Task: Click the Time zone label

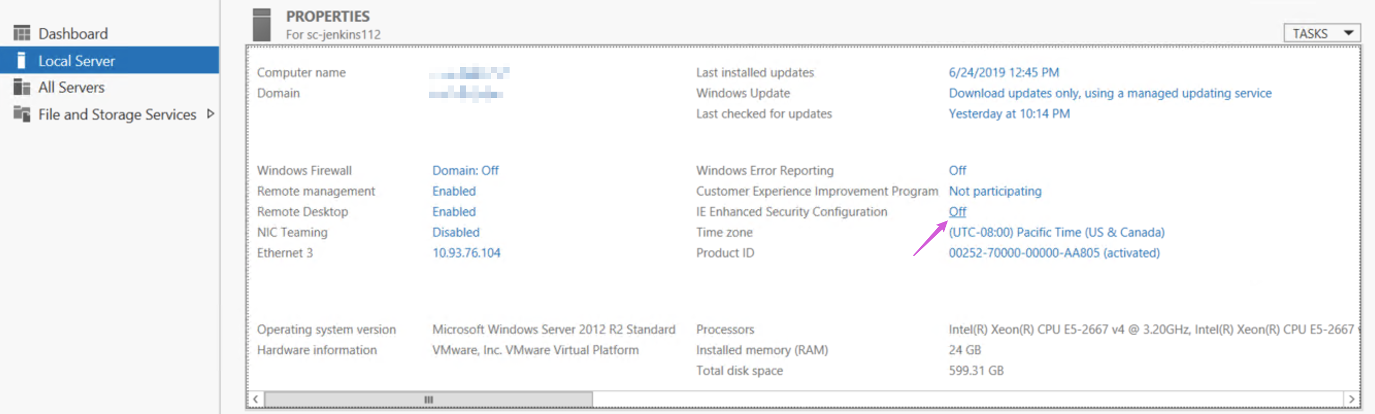Action: pos(724,232)
